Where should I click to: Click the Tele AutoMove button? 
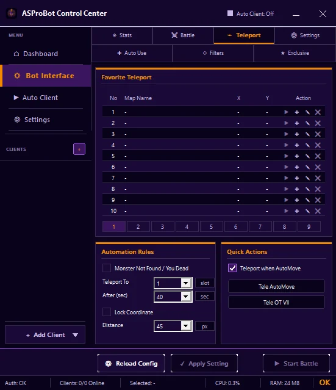coord(276,286)
